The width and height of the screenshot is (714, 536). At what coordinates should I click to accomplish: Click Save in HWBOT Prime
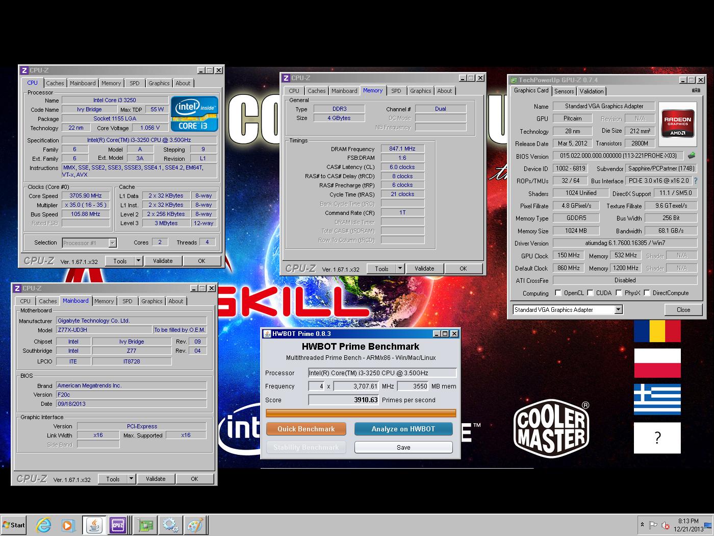click(x=403, y=447)
